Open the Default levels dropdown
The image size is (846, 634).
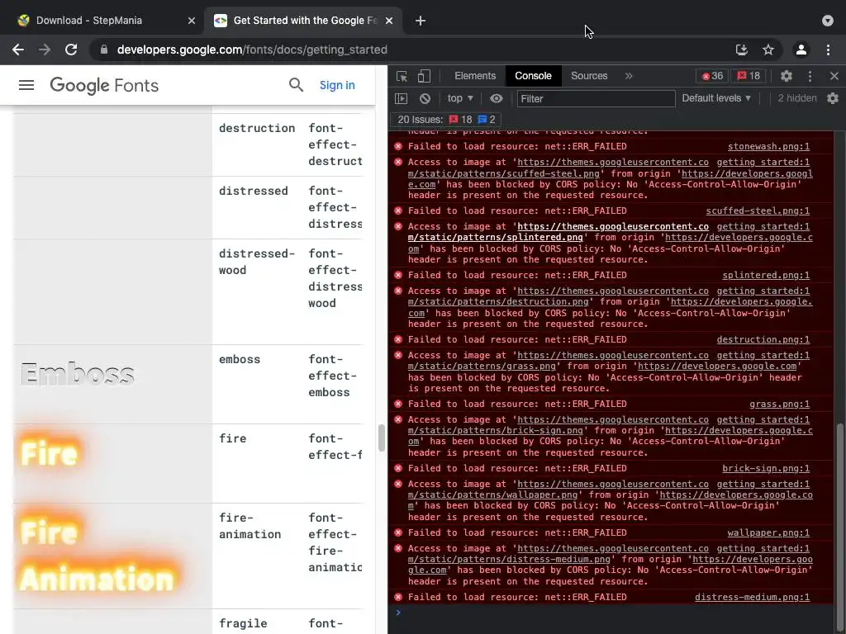716,99
